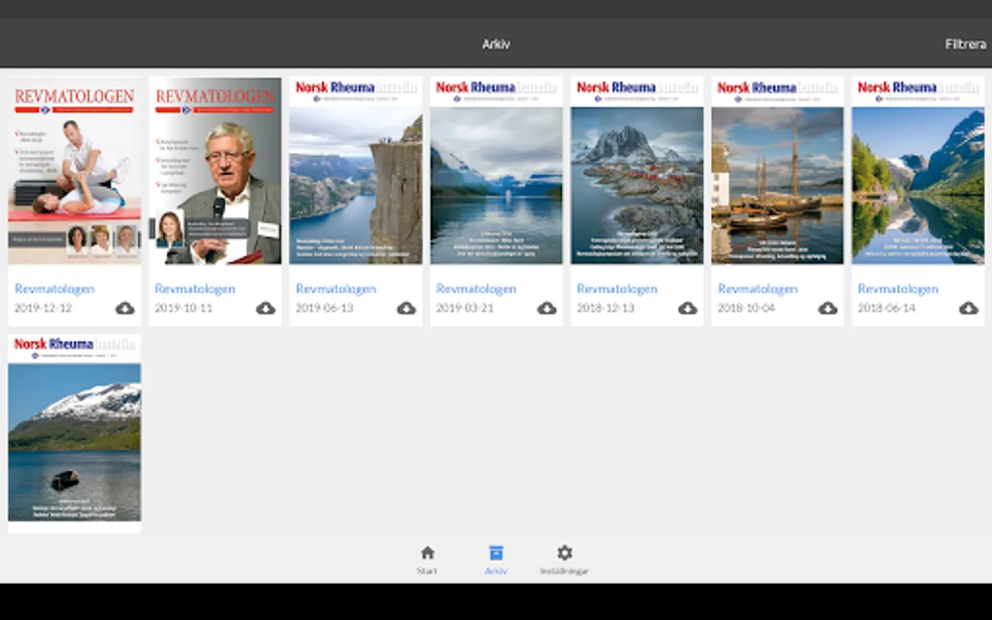Click Revmatologen title above 2019-10-11
The image size is (992, 620).
(x=195, y=289)
